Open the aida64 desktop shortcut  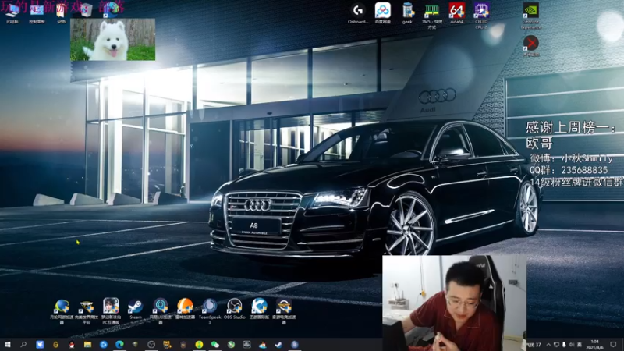(456, 14)
